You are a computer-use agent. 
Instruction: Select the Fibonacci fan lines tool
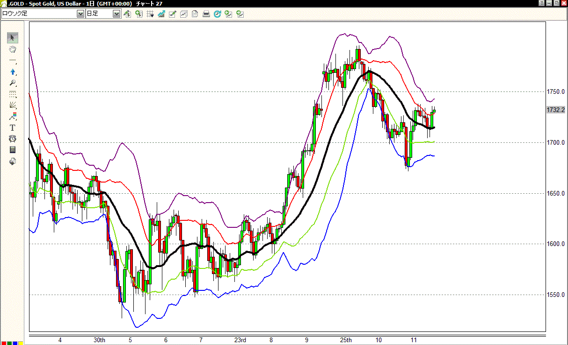pyautogui.click(x=13, y=106)
